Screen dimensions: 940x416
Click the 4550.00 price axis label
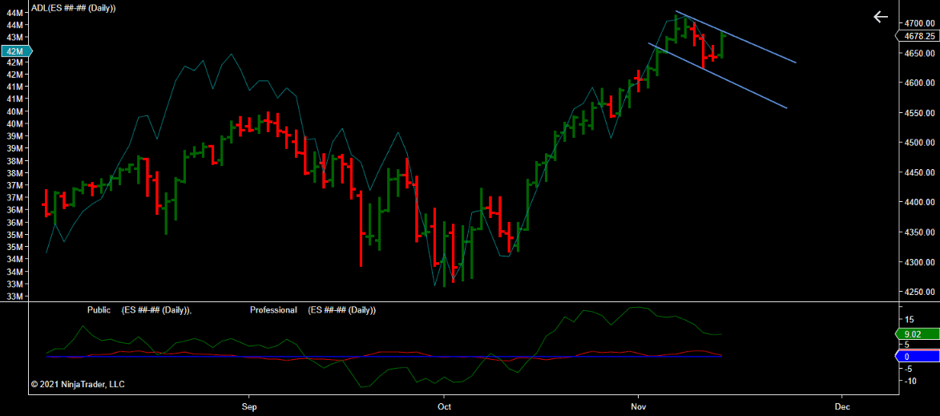point(920,113)
